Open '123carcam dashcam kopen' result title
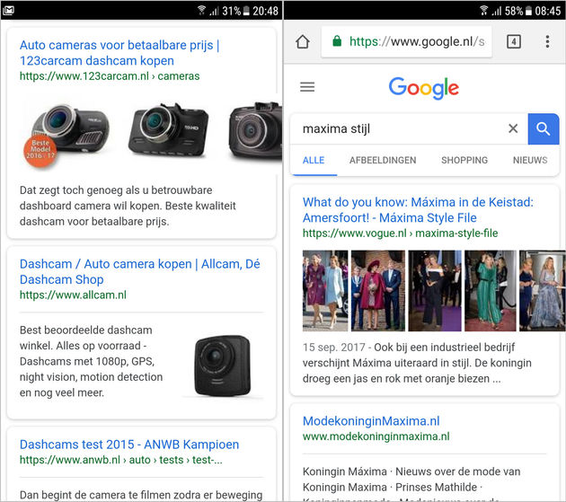Viewport: 566px width, 502px height. (119, 53)
